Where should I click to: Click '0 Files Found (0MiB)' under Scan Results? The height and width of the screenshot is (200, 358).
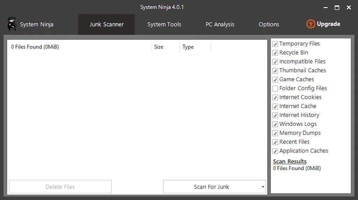[x=297, y=168]
